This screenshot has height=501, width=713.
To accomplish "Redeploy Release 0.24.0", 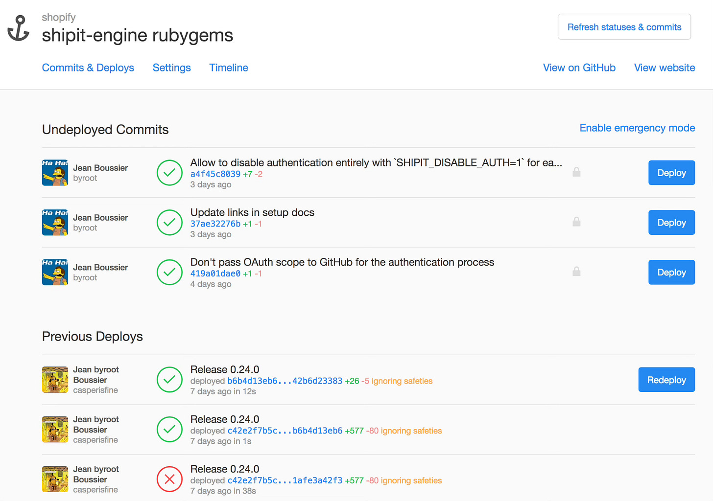I will tap(666, 380).
